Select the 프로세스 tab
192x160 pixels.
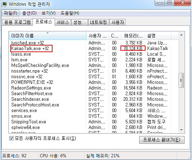pos(44,22)
